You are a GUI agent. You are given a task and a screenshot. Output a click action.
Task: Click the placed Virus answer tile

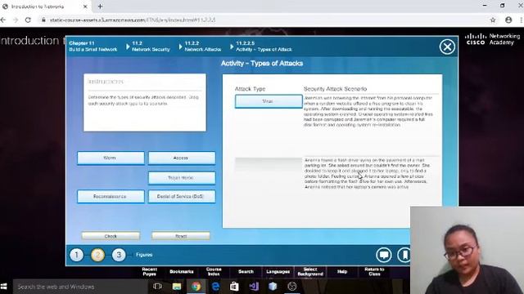(269, 101)
